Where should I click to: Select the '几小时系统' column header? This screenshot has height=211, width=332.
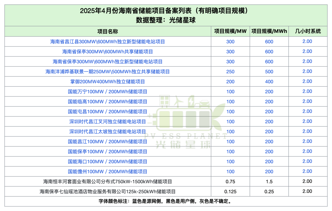[x=308, y=31]
